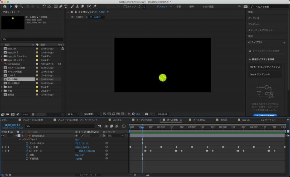This screenshot has height=177, width=290.
Task: Click the color channel icon in viewer footer
Action: click(129, 114)
